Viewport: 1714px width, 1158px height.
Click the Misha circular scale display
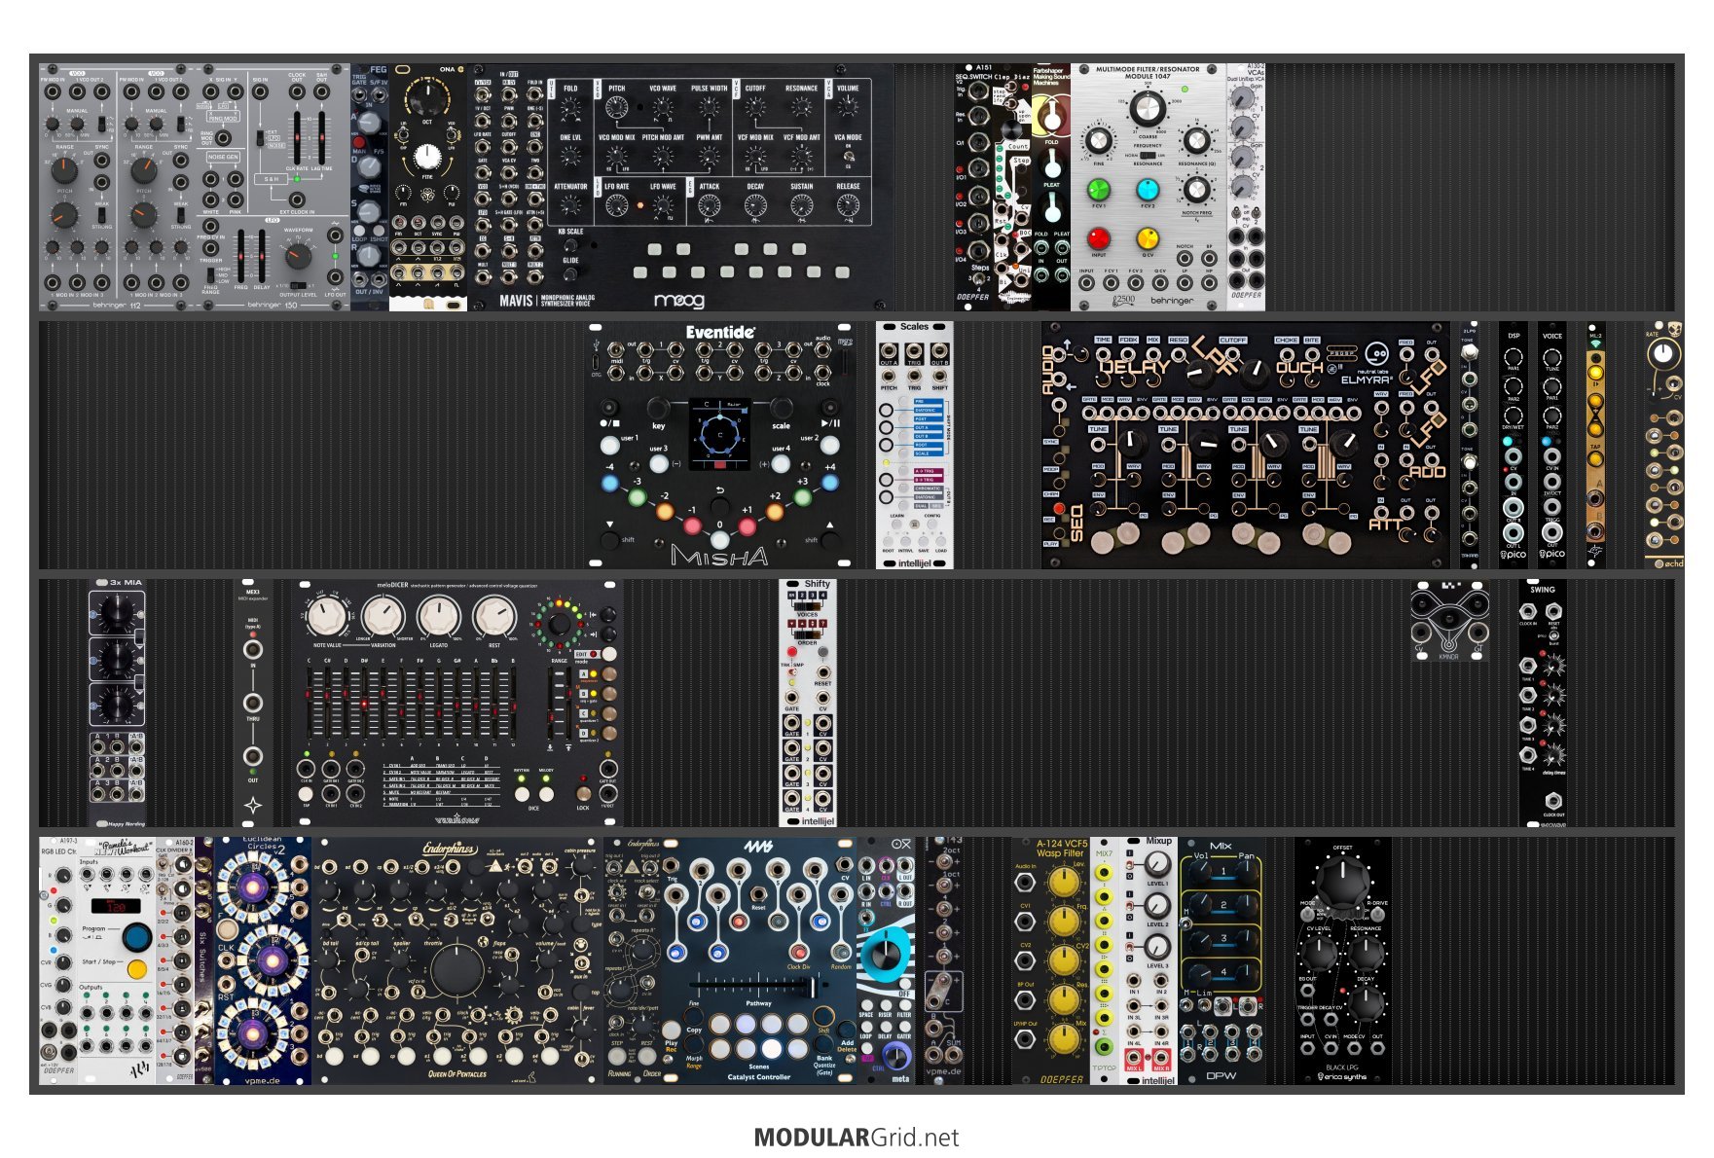pyautogui.click(x=720, y=432)
